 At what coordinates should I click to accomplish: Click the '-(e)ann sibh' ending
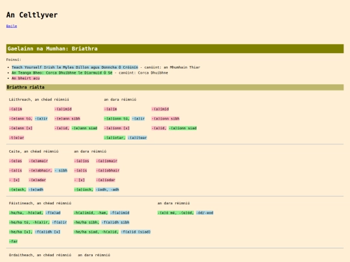pos(67,118)
